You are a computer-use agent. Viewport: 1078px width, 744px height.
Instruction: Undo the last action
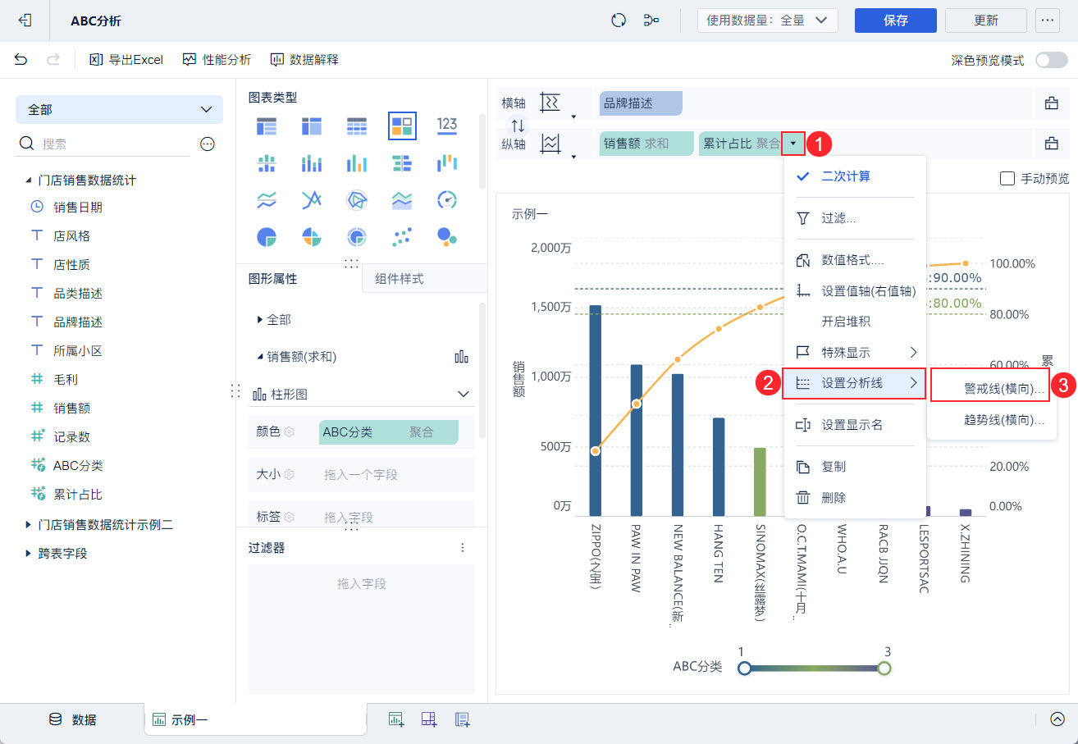(x=21, y=59)
